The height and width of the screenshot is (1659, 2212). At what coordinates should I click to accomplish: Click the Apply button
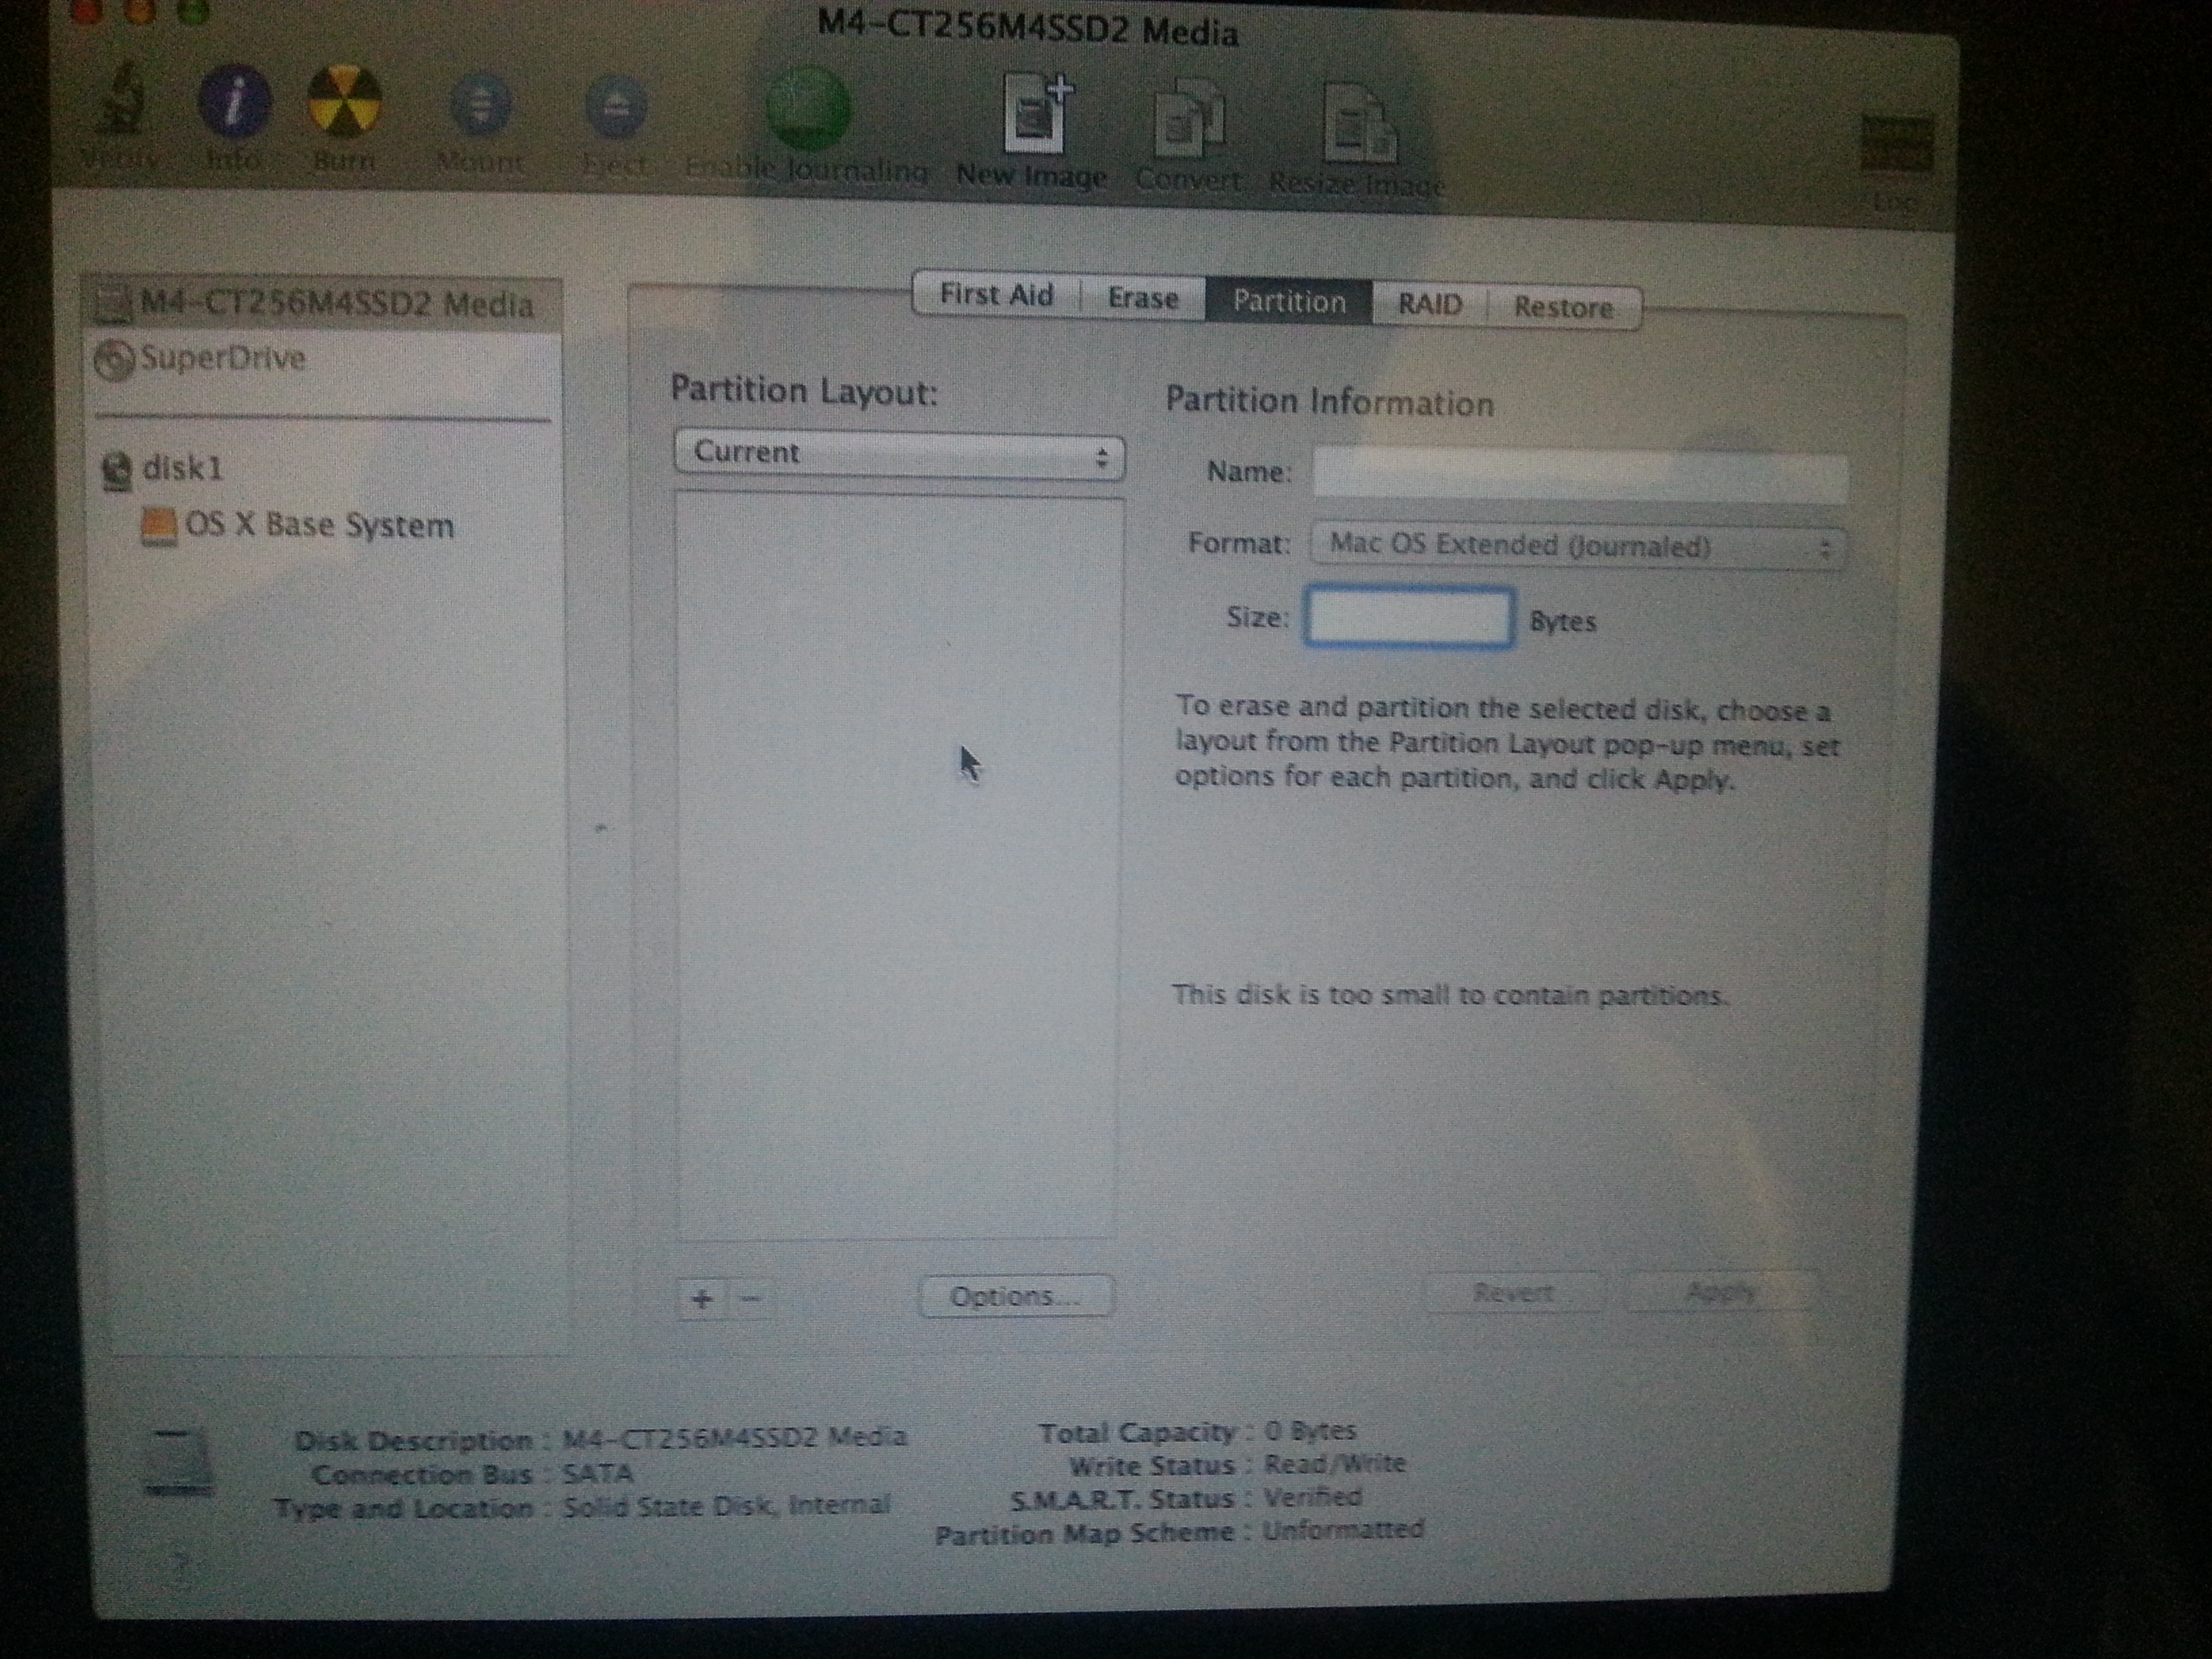click(x=1720, y=1292)
